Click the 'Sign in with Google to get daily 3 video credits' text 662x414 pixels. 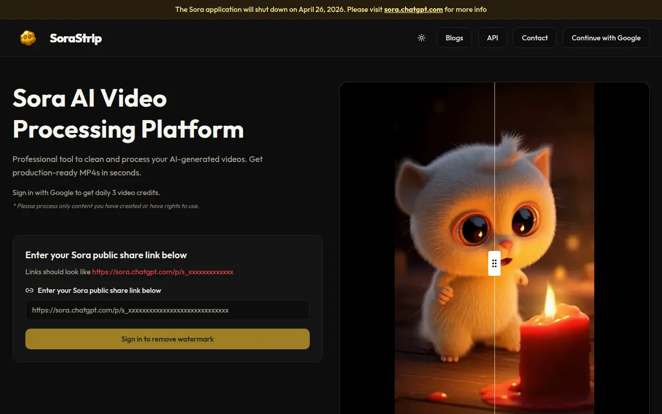pos(86,193)
